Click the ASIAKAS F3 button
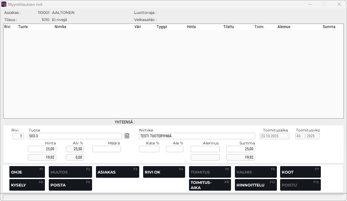This screenshot has height=201, width=347. tap(117, 172)
